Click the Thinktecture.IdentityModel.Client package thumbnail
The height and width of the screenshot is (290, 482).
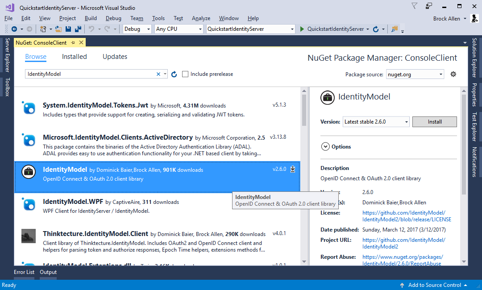coord(29,236)
